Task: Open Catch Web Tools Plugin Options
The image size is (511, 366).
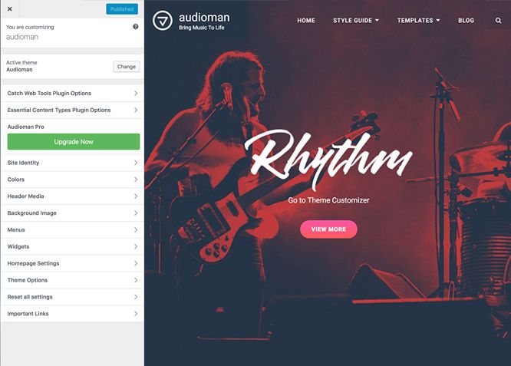Action: point(73,93)
